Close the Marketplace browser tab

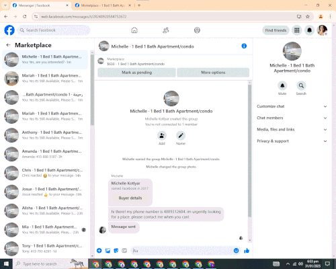[130, 5]
